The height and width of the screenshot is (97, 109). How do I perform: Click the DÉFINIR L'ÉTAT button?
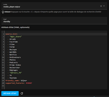(10, 93)
